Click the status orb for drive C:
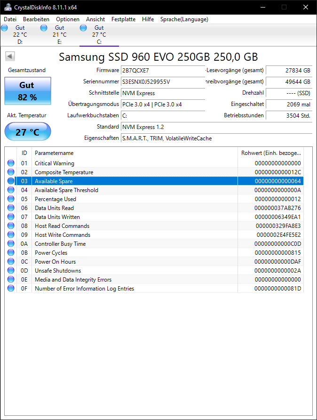Viewport: 317px width, 420px height. click(x=83, y=28)
